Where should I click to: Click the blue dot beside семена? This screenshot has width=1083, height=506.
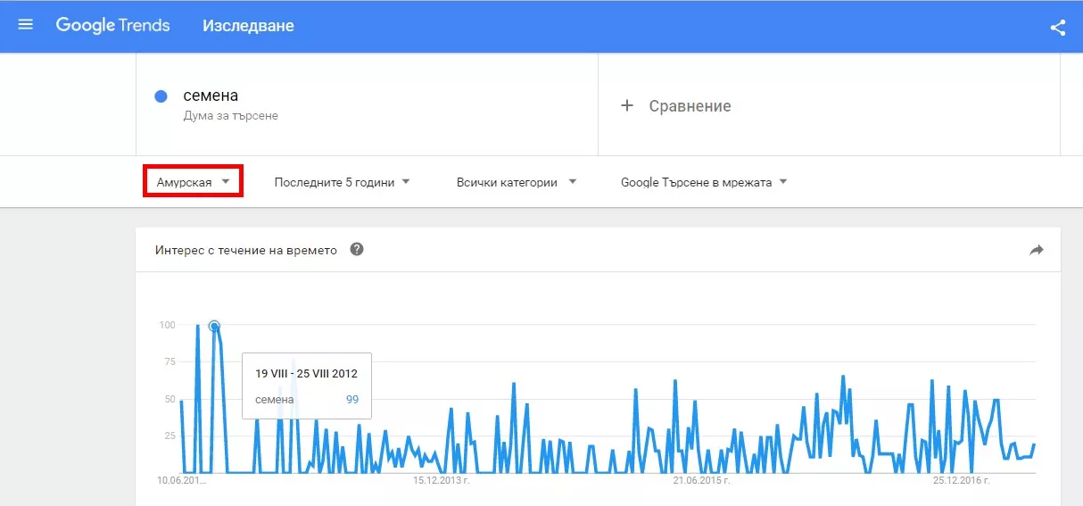[161, 96]
